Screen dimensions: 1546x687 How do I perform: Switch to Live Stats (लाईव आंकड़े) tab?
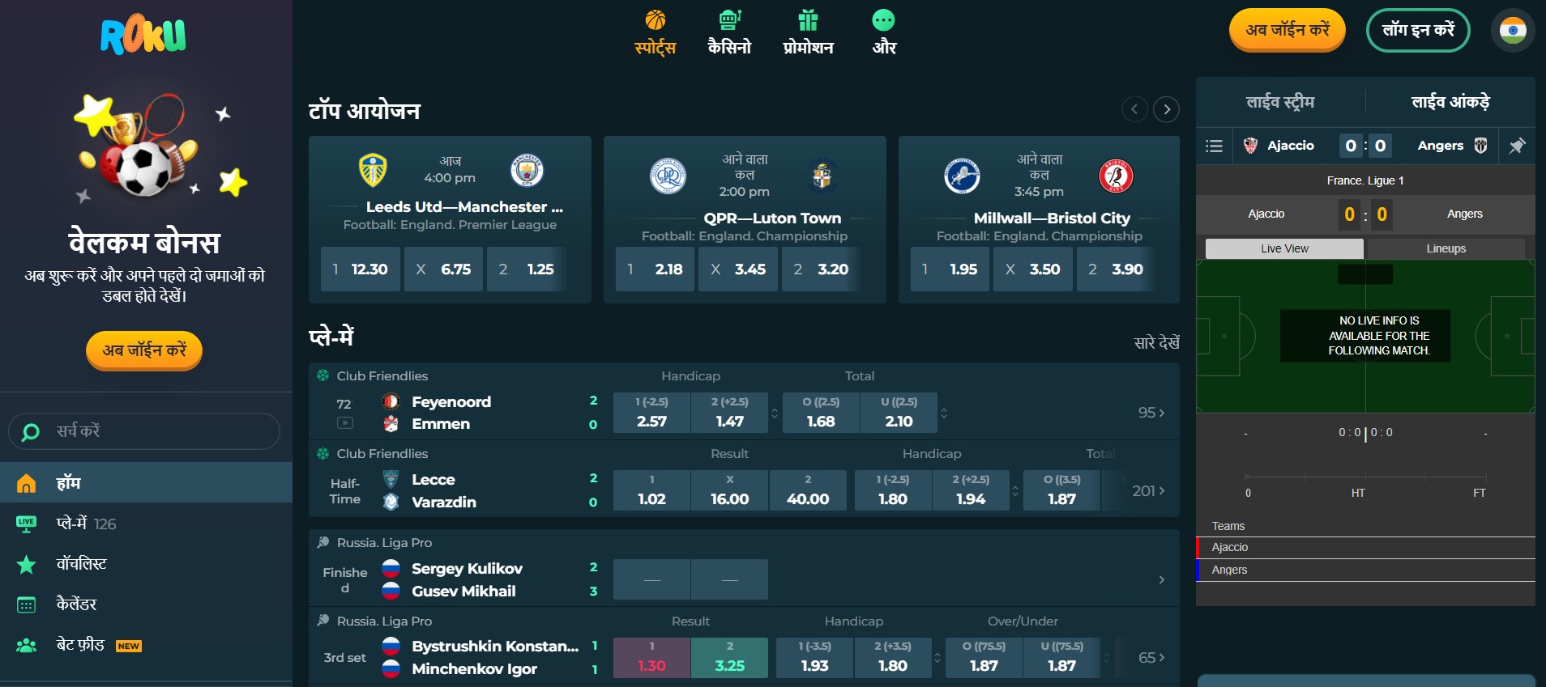point(1450,102)
